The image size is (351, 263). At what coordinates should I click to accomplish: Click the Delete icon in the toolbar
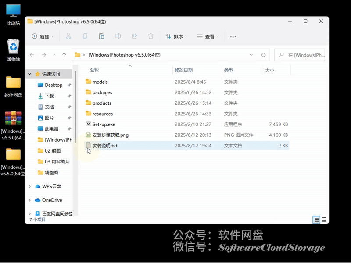[151, 36]
